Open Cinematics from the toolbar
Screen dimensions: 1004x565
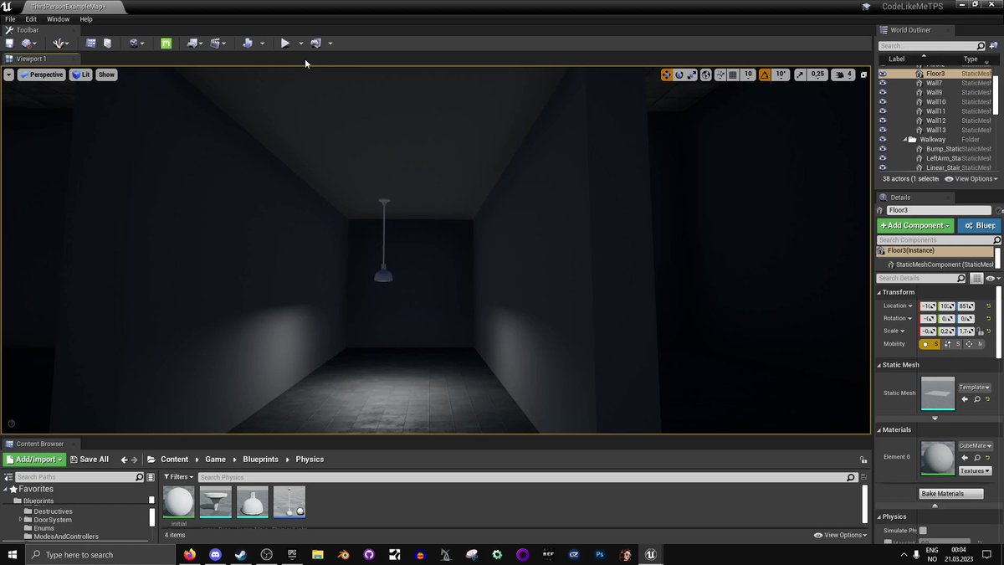tap(217, 43)
